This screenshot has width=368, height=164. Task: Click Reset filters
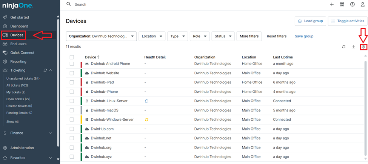click(277, 36)
